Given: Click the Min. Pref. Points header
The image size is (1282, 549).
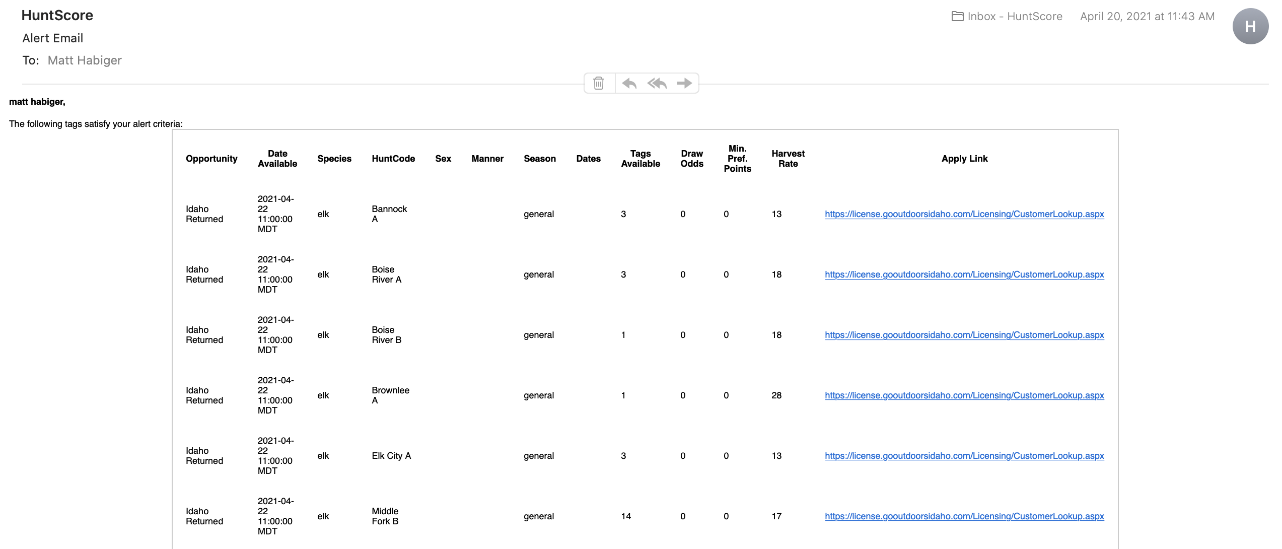Looking at the screenshot, I should tap(737, 159).
